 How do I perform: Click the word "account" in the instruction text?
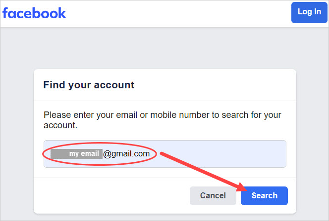pyautogui.click(x=60, y=126)
